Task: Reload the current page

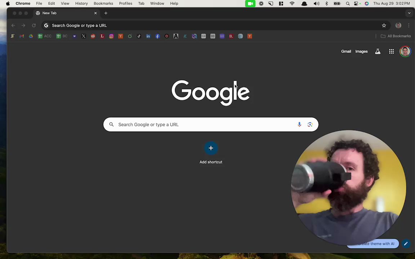Action: click(34, 26)
